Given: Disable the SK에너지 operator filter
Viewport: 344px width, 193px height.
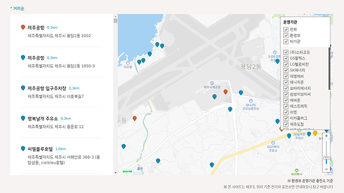Looking at the screenshot, I should coord(286,70).
